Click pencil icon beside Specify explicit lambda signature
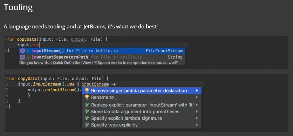Screen dimensions: 293x136 (x=87, y=118)
